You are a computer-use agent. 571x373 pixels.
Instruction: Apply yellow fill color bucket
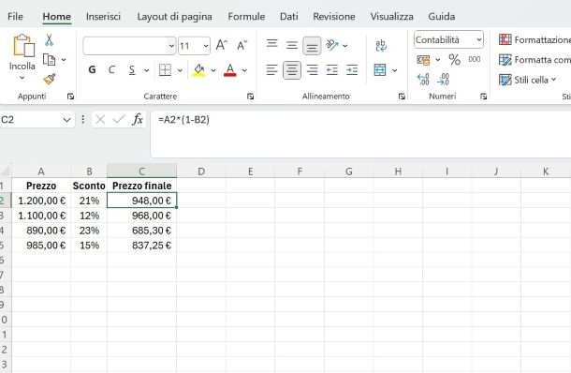click(x=198, y=70)
